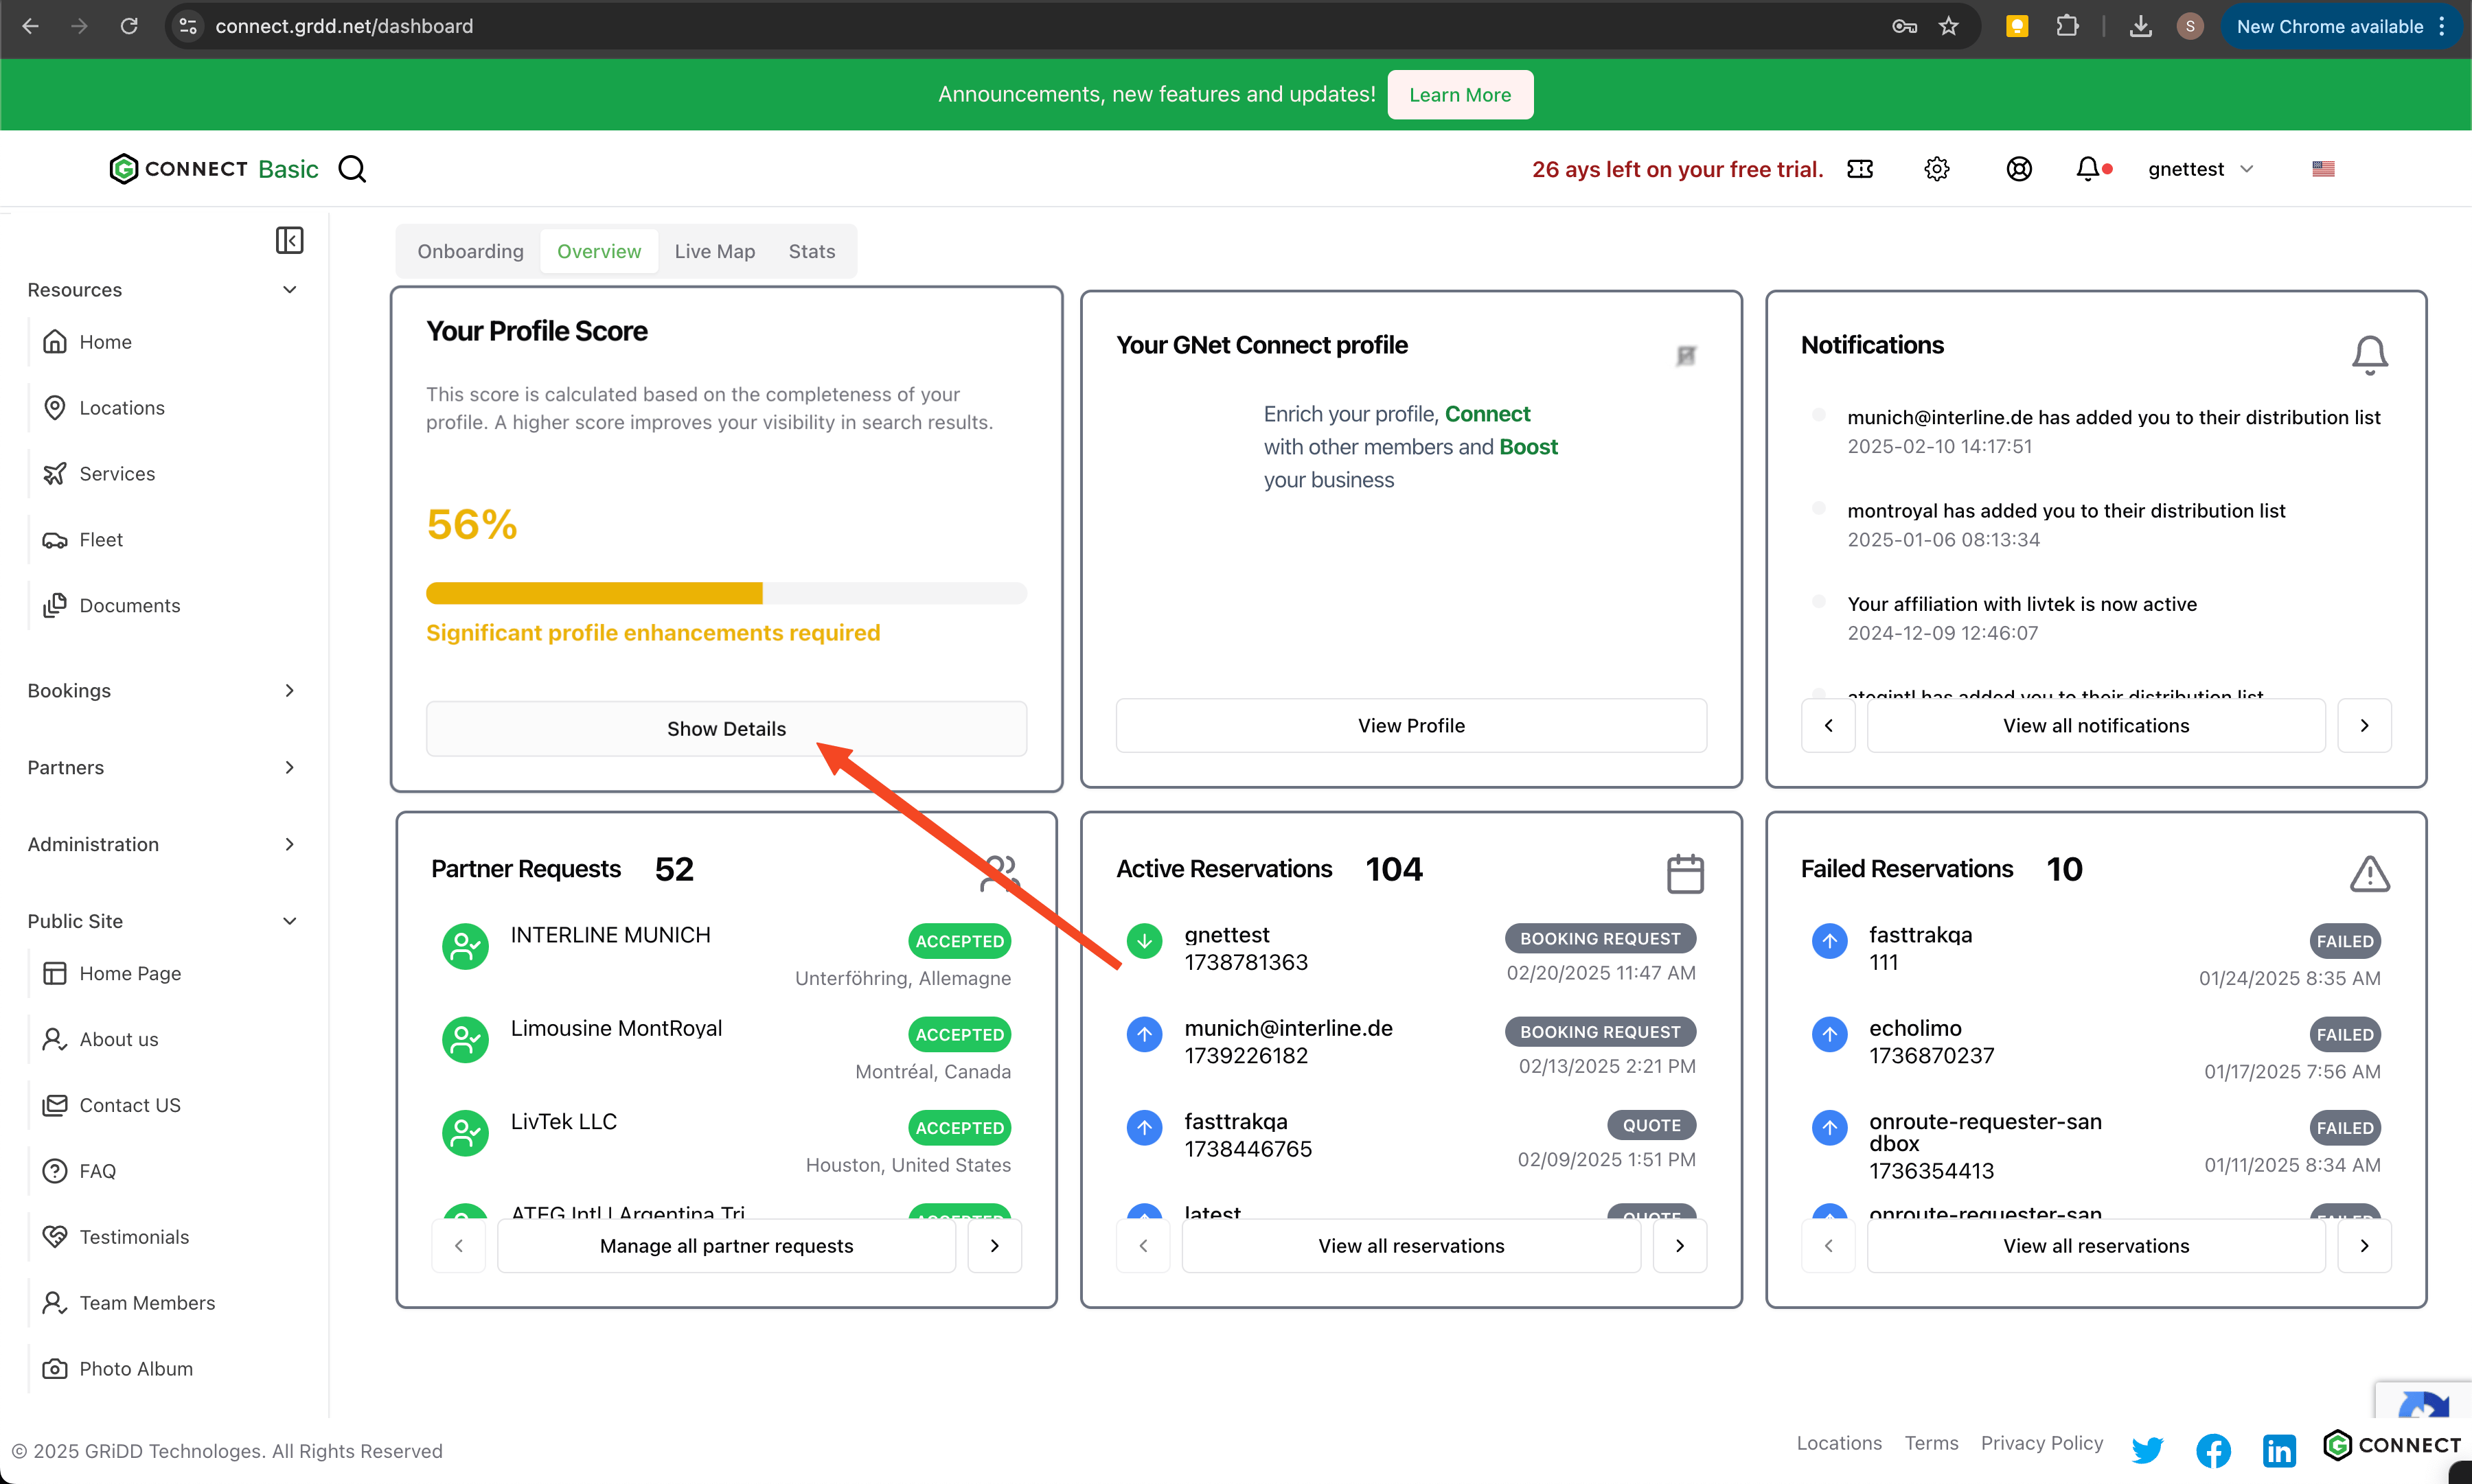Open Documents in sidebar
2472x1484 pixels.
[129, 606]
